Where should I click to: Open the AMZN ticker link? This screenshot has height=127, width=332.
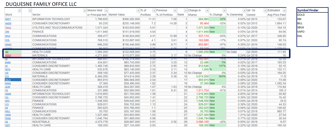(8, 24)
